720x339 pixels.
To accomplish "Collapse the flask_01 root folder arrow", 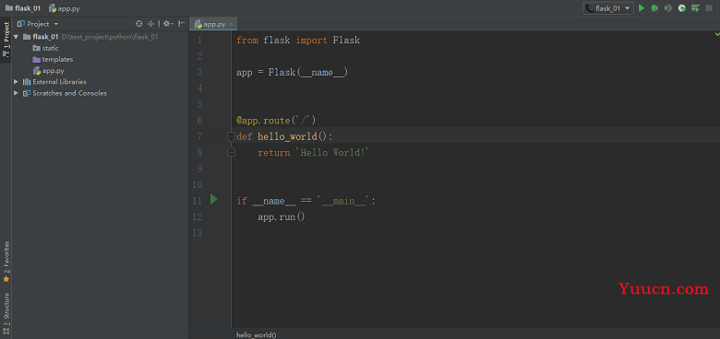I will [17, 37].
